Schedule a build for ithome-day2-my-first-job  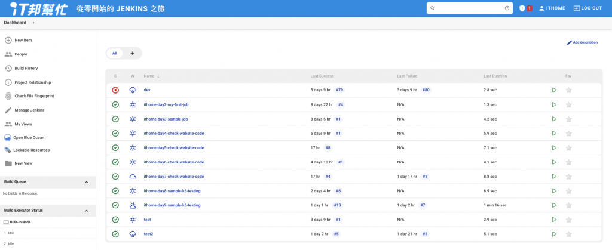(554, 104)
